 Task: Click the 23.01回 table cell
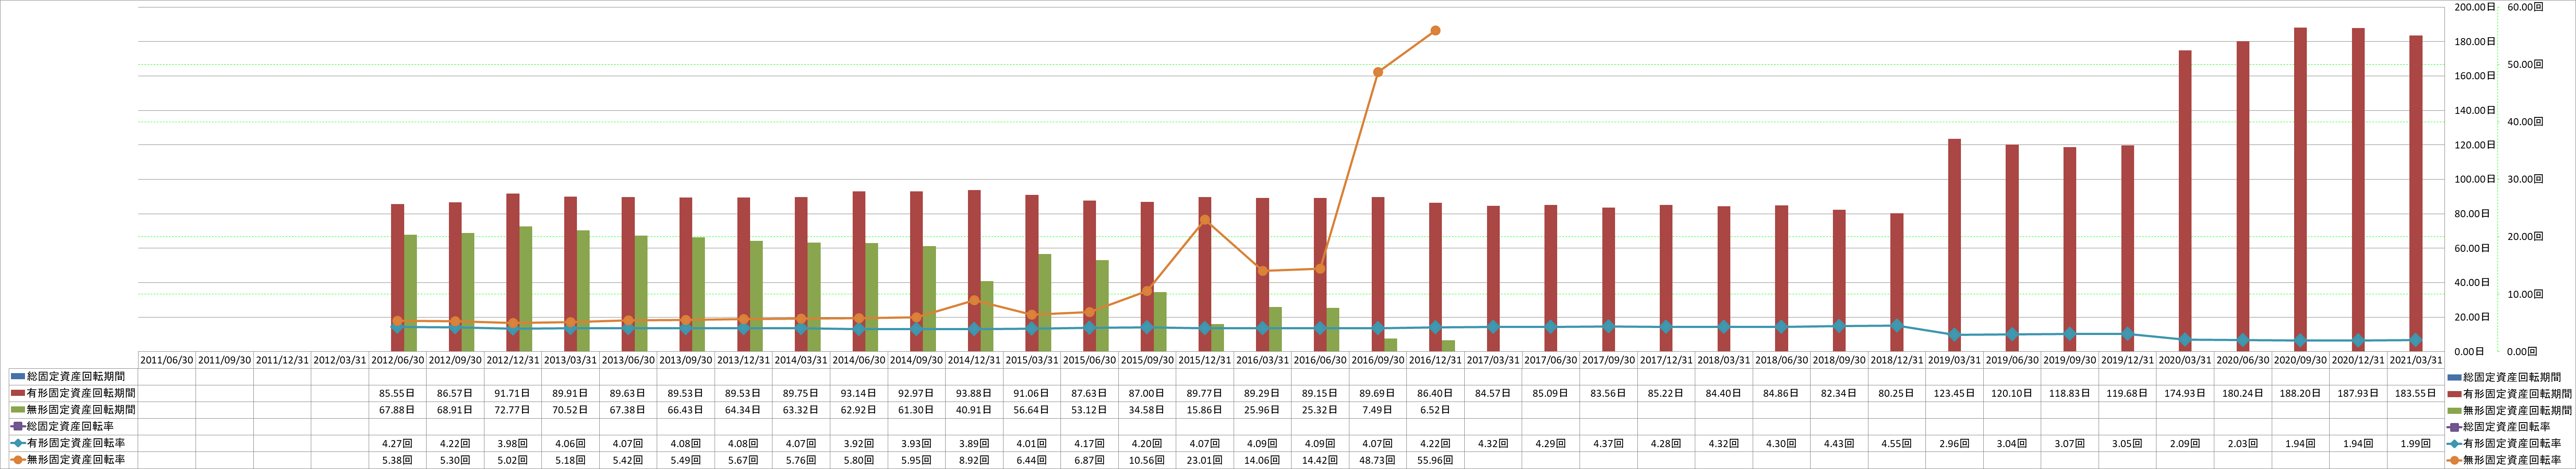tap(1206, 460)
